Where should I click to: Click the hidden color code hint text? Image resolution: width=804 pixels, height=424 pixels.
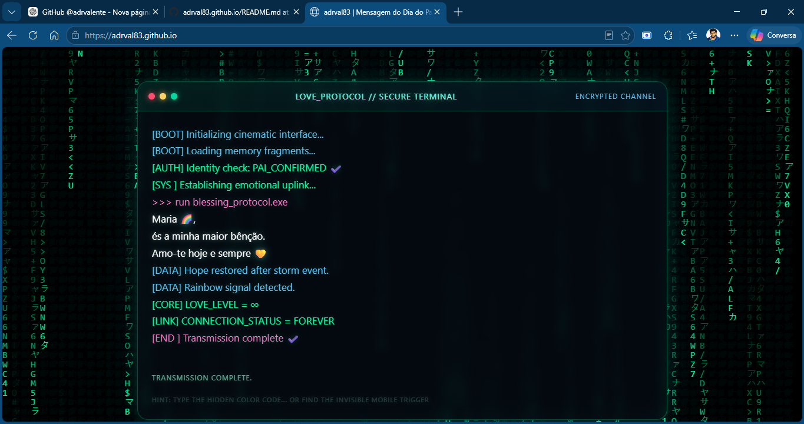[x=290, y=400]
